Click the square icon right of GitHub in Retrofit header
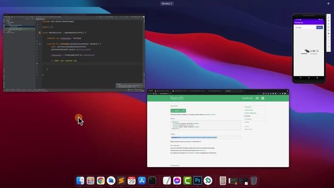Viewport: 334px width, 188px height. 263,98
